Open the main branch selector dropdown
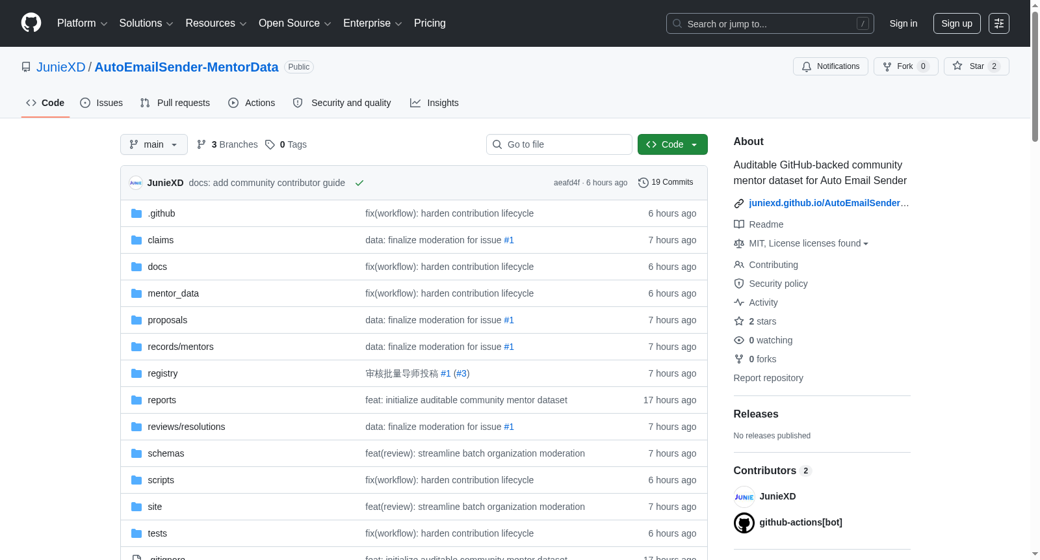The image size is (1040, 560). [x=154, y=144]
